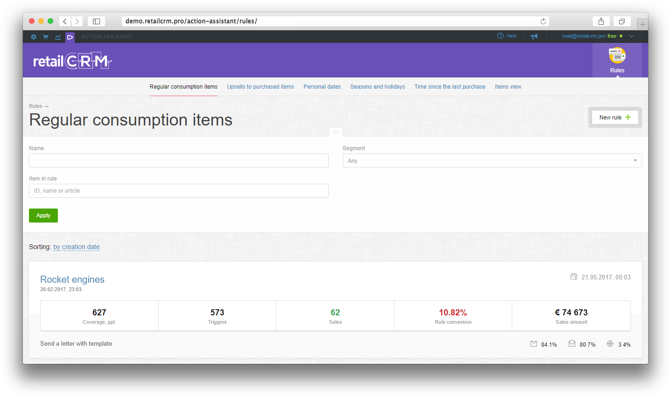671x397 pixels.
Task: Focus the Item in rule search field
Action: (x=179, y=191)
